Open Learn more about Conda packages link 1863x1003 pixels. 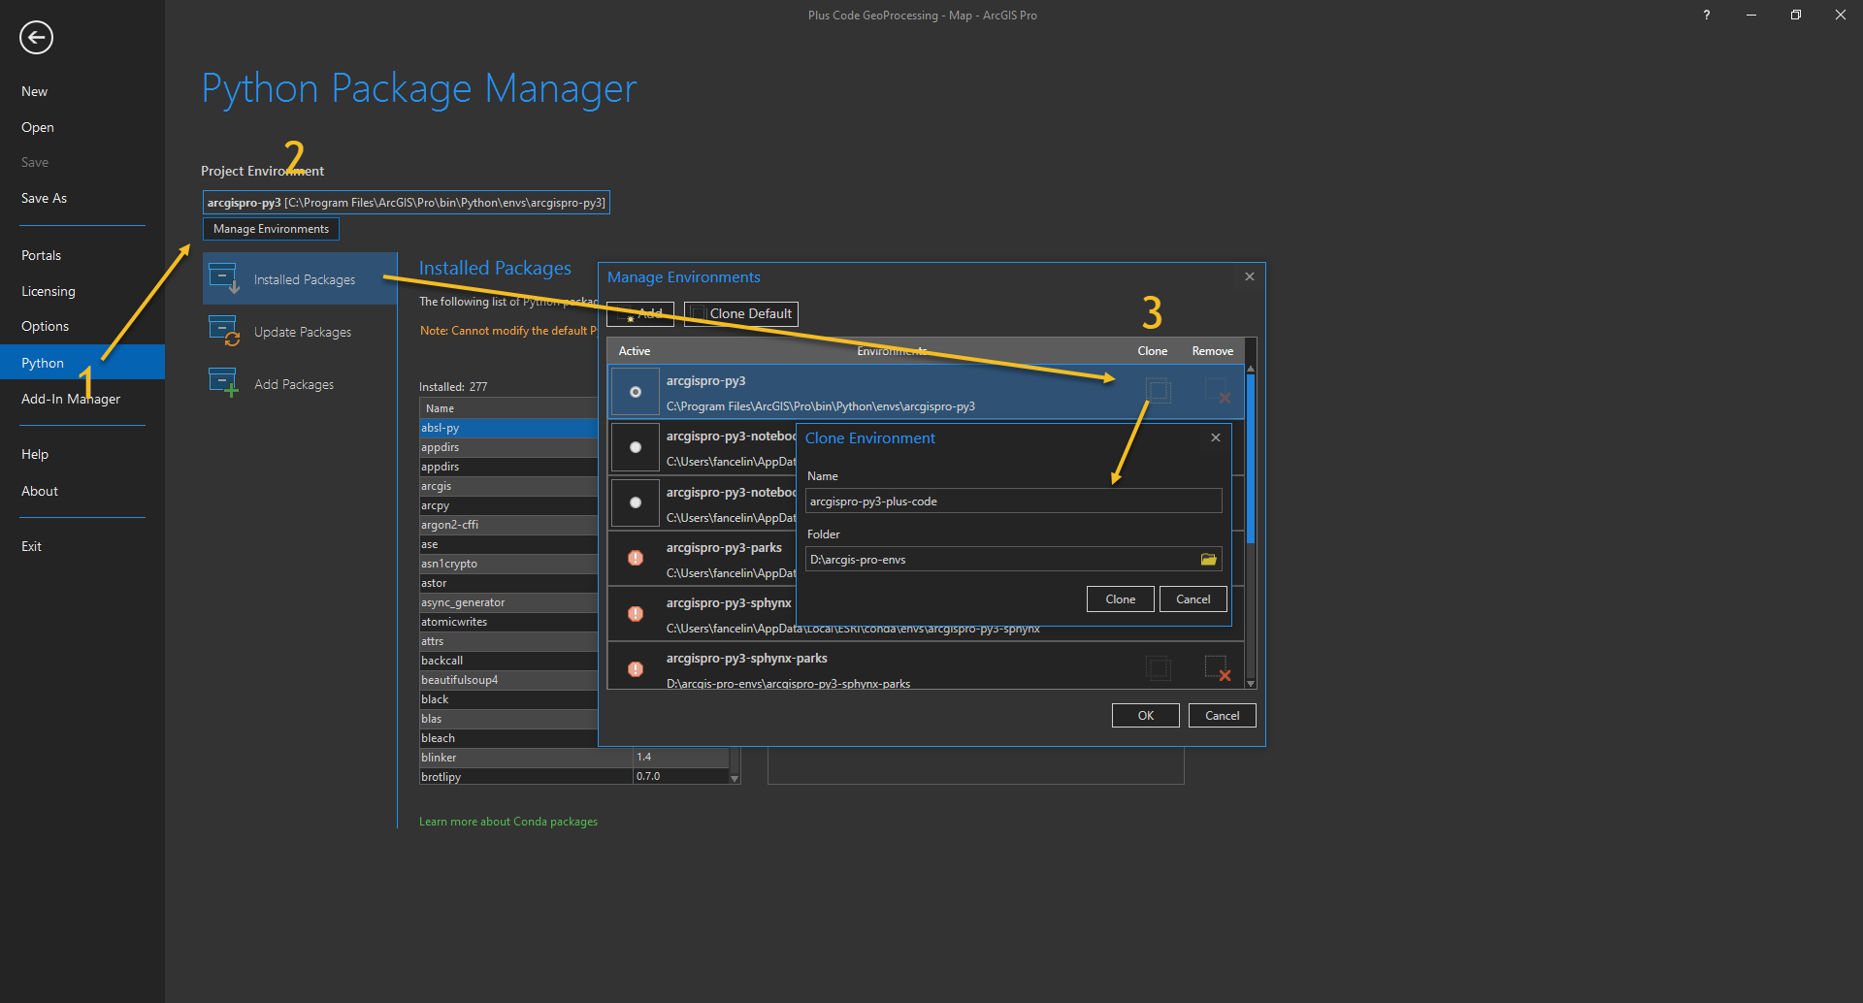[x=508, y=822]
